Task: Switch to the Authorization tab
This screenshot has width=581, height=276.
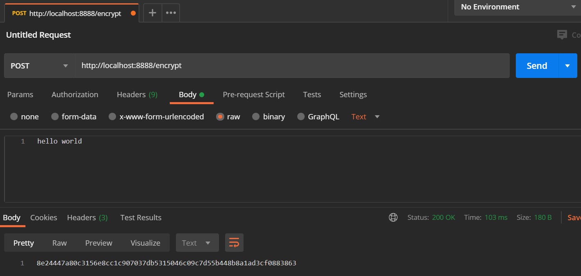Action: pos(75,94)
